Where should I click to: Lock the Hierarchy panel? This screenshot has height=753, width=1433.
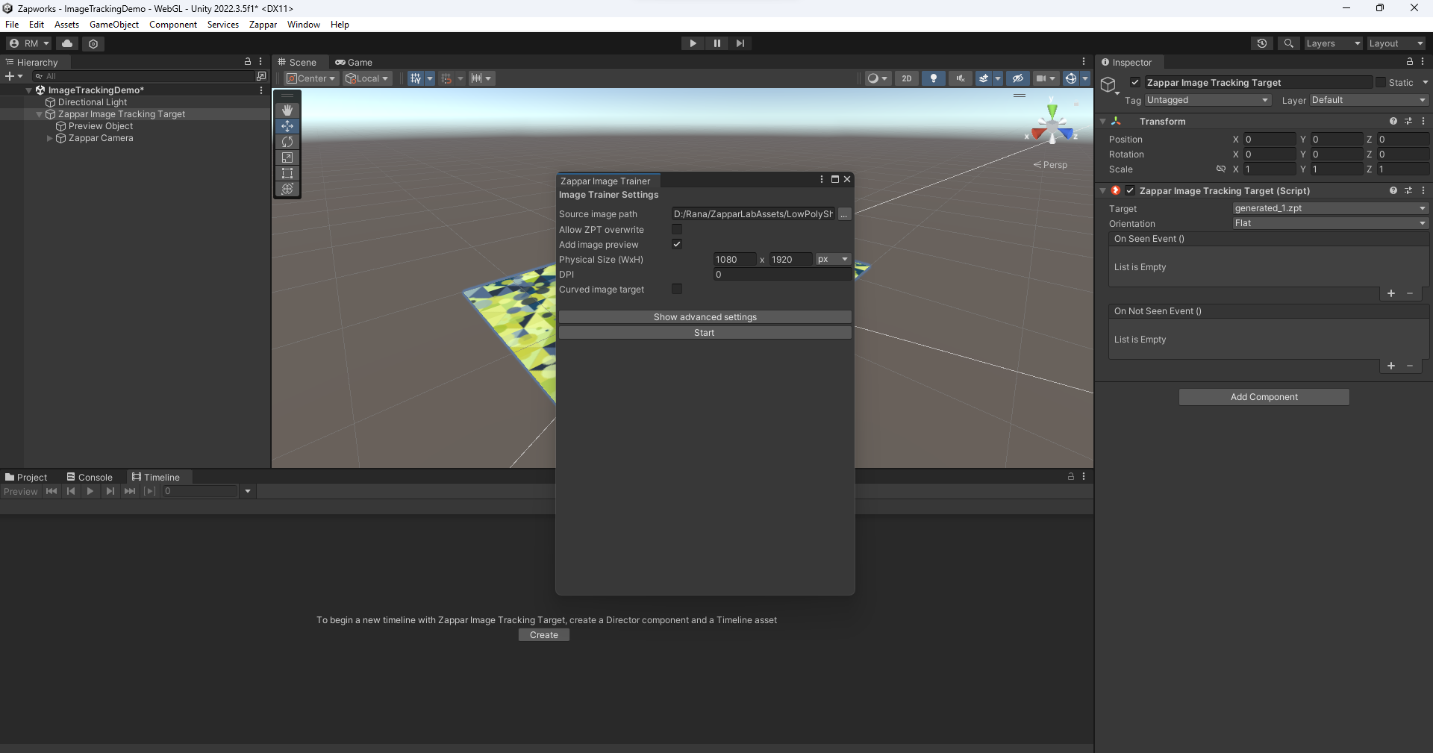tap(248, 62)
